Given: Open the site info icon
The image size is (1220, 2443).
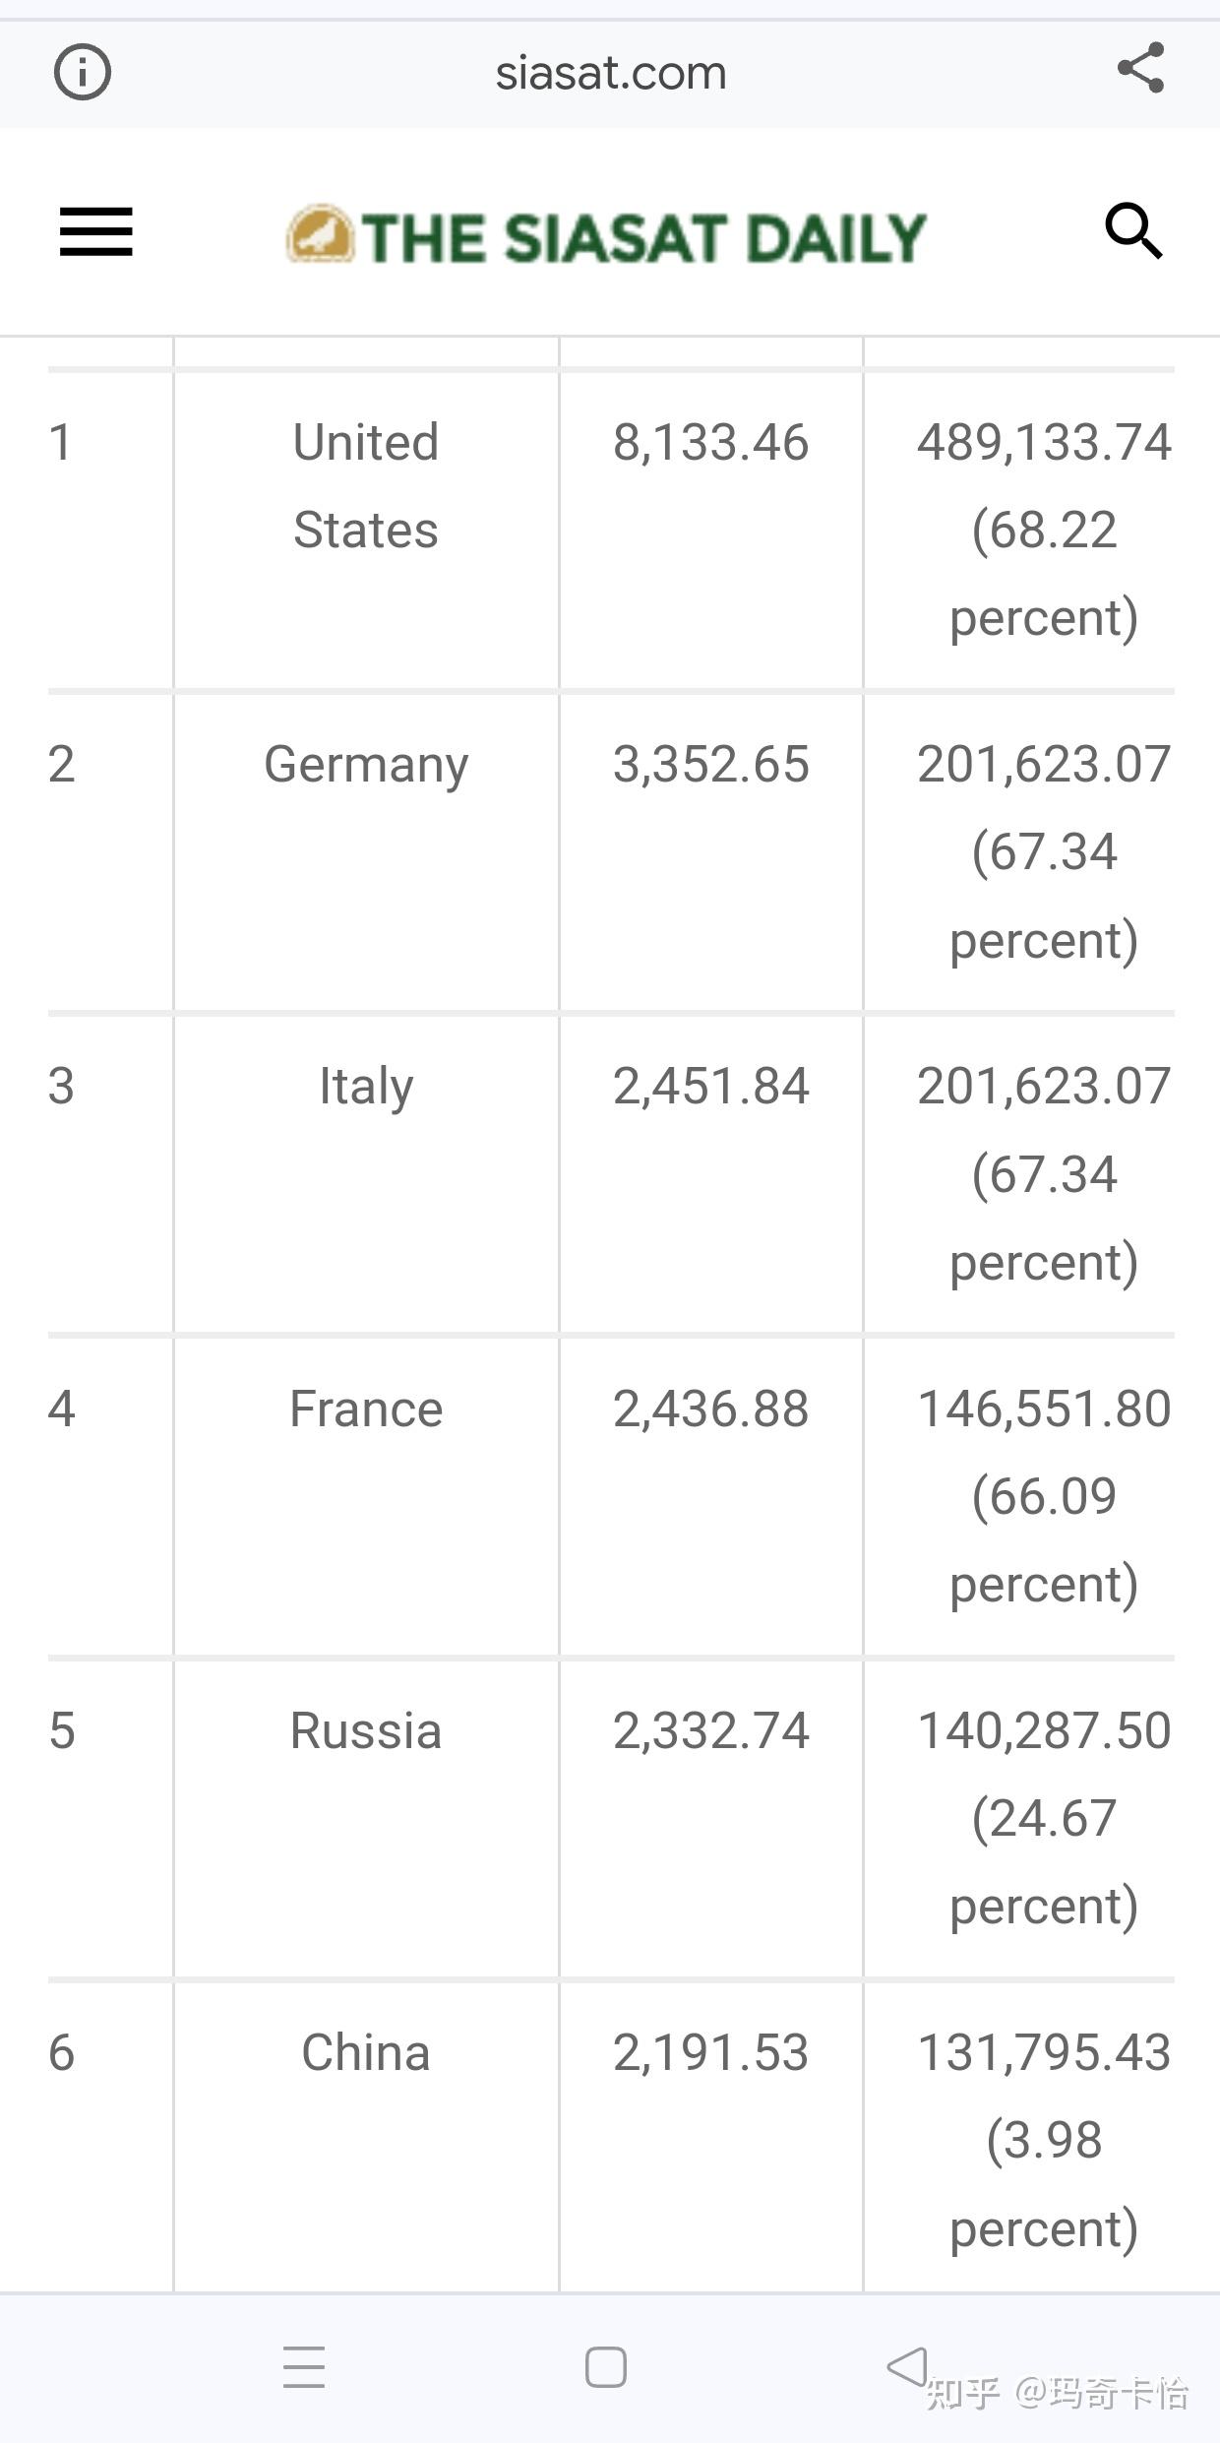Looking at the screenshot, I should [x=83, y=72].
